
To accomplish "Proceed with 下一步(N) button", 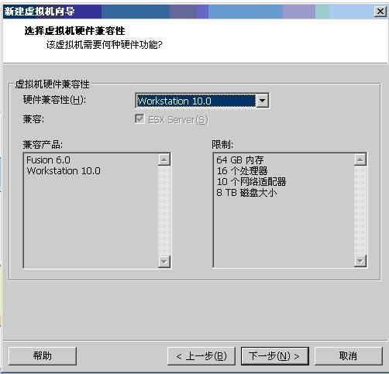I will pos(275,356).
